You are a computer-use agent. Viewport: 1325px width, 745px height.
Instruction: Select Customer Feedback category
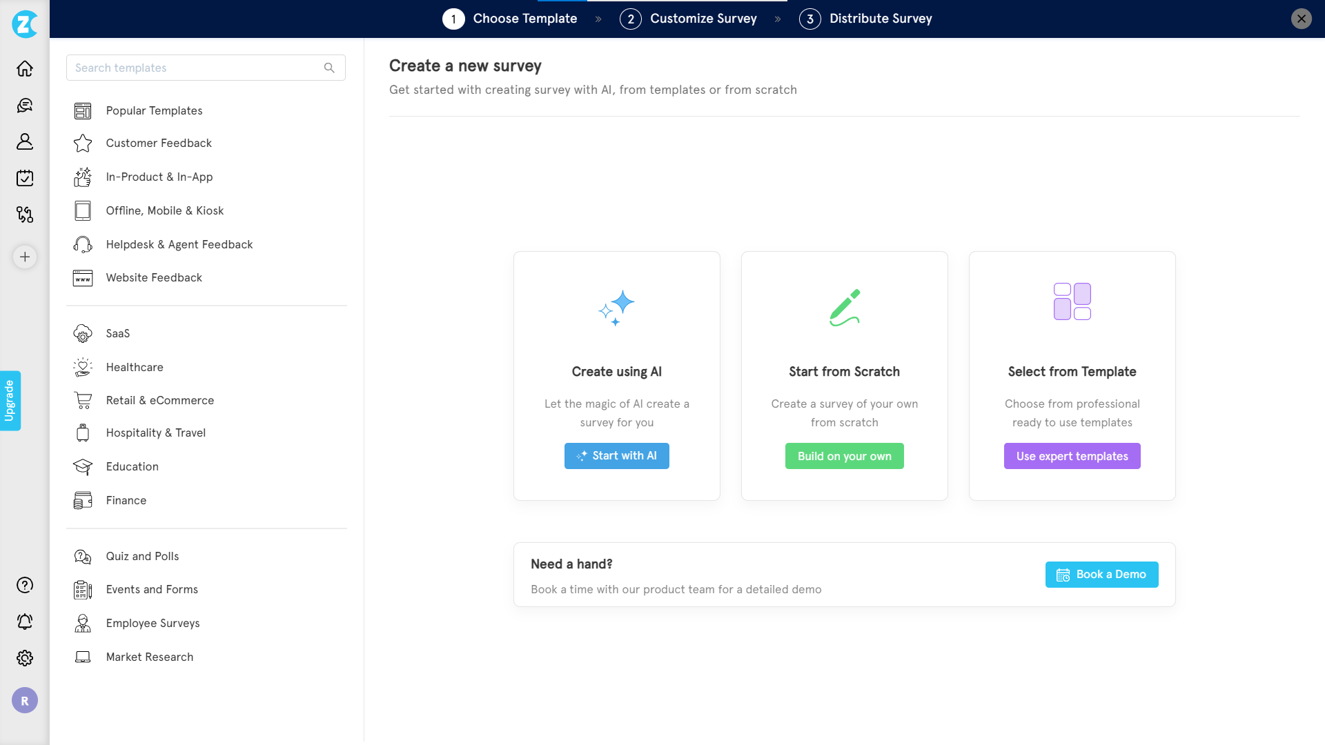tap(159, 143)
